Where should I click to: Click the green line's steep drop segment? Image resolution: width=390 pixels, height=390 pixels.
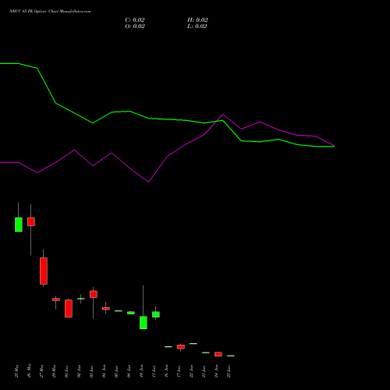point(47,86)
